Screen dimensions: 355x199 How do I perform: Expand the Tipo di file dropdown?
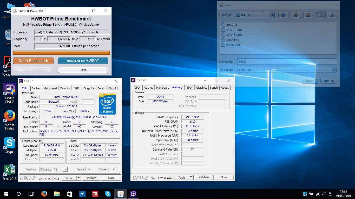click(334, 70)
